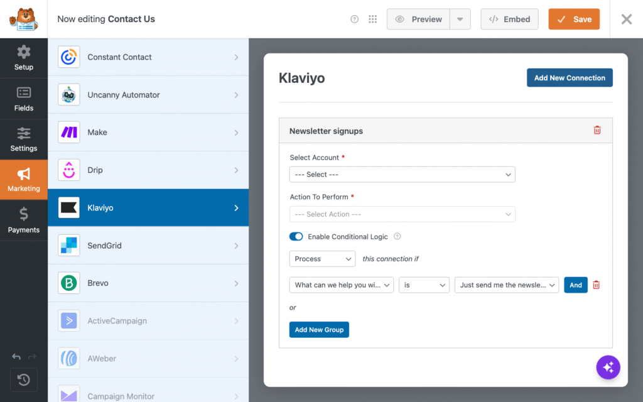The height and width of the screenshot is (402, 643).
Task: Click the Klaviyo flag logo icon
Action: pyautogui.click(x=69, y=207)
